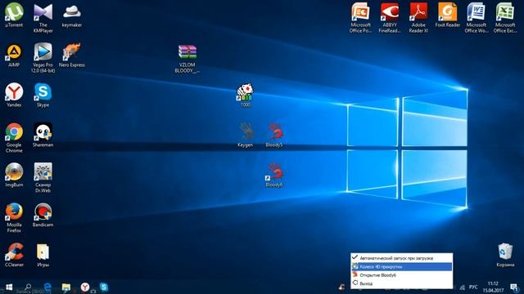Viewport: 524px width, 294px height.
Task: Select the Игры folder icon
Action: 43,255
